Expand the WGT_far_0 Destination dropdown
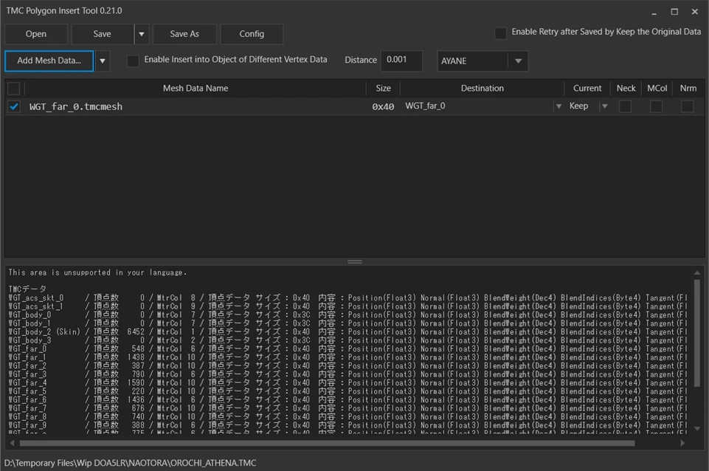The height and width of the screenshot is (471, 709). (558, 106)
